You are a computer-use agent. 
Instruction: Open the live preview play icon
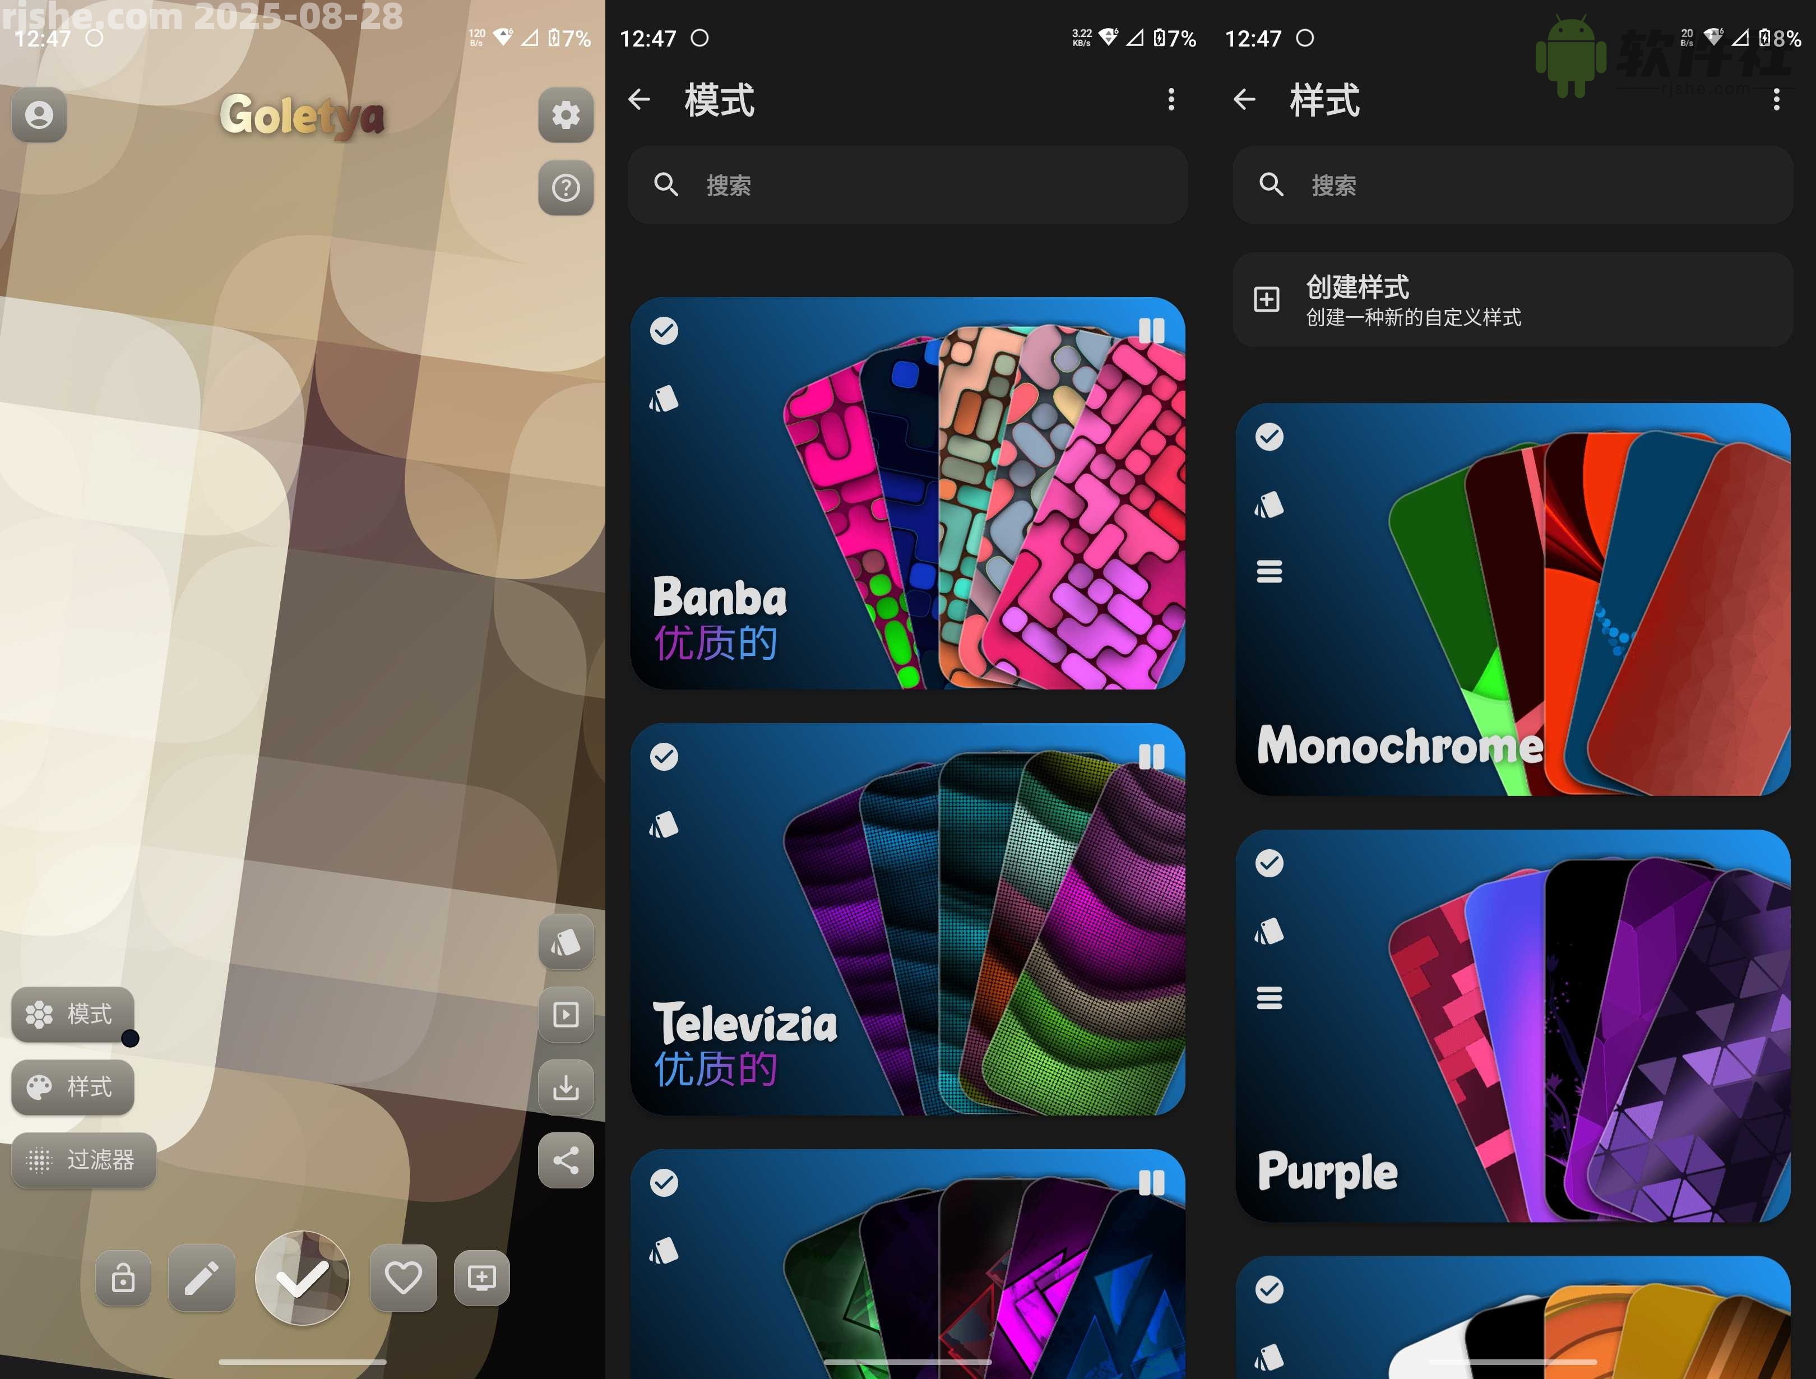(566, 1014)
